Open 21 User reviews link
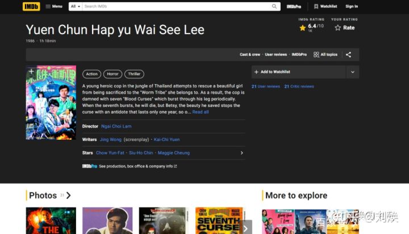The height and width of the screenshot is (234, 409). pyautogui.click(x=265, y=86)
